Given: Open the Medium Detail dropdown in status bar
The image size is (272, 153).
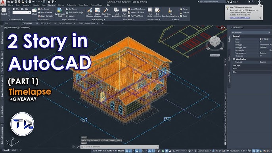Looking at the screenshot, I should pos(204,151).
